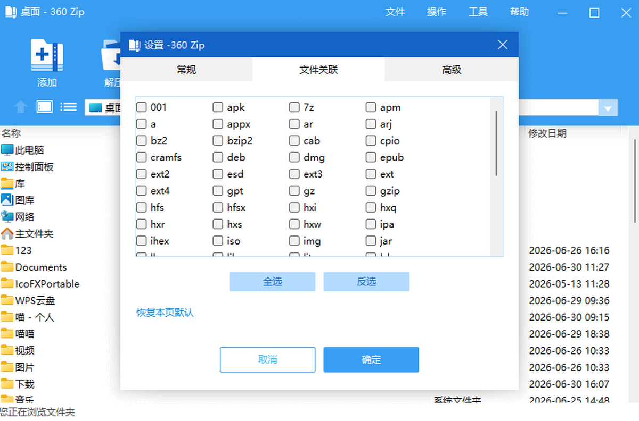Select date 2026-06-26 16:16

point(569,250)
